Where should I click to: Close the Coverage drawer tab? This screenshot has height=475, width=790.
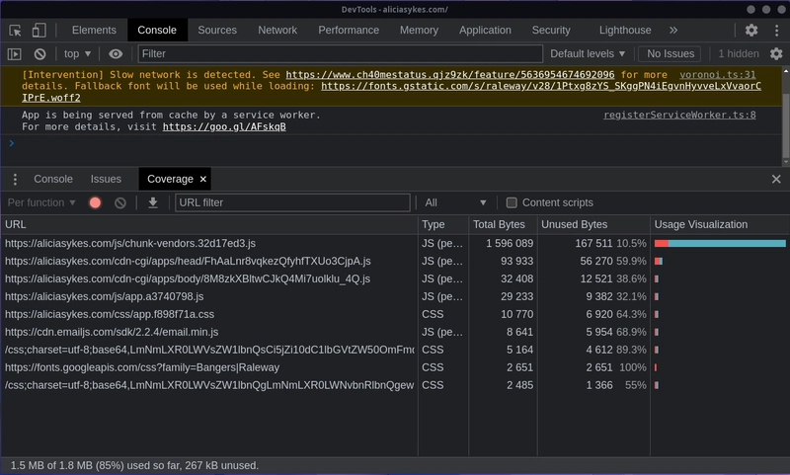click(x=203, y=179)
